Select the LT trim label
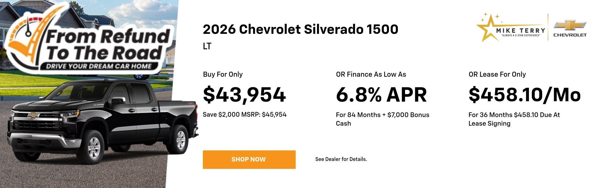602x188 pixels. (207, 46)
